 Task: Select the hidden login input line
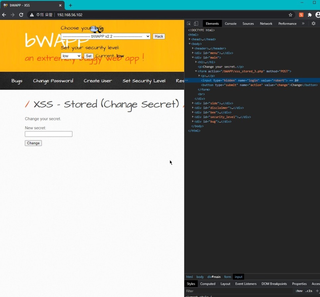[x=252, y=80]
